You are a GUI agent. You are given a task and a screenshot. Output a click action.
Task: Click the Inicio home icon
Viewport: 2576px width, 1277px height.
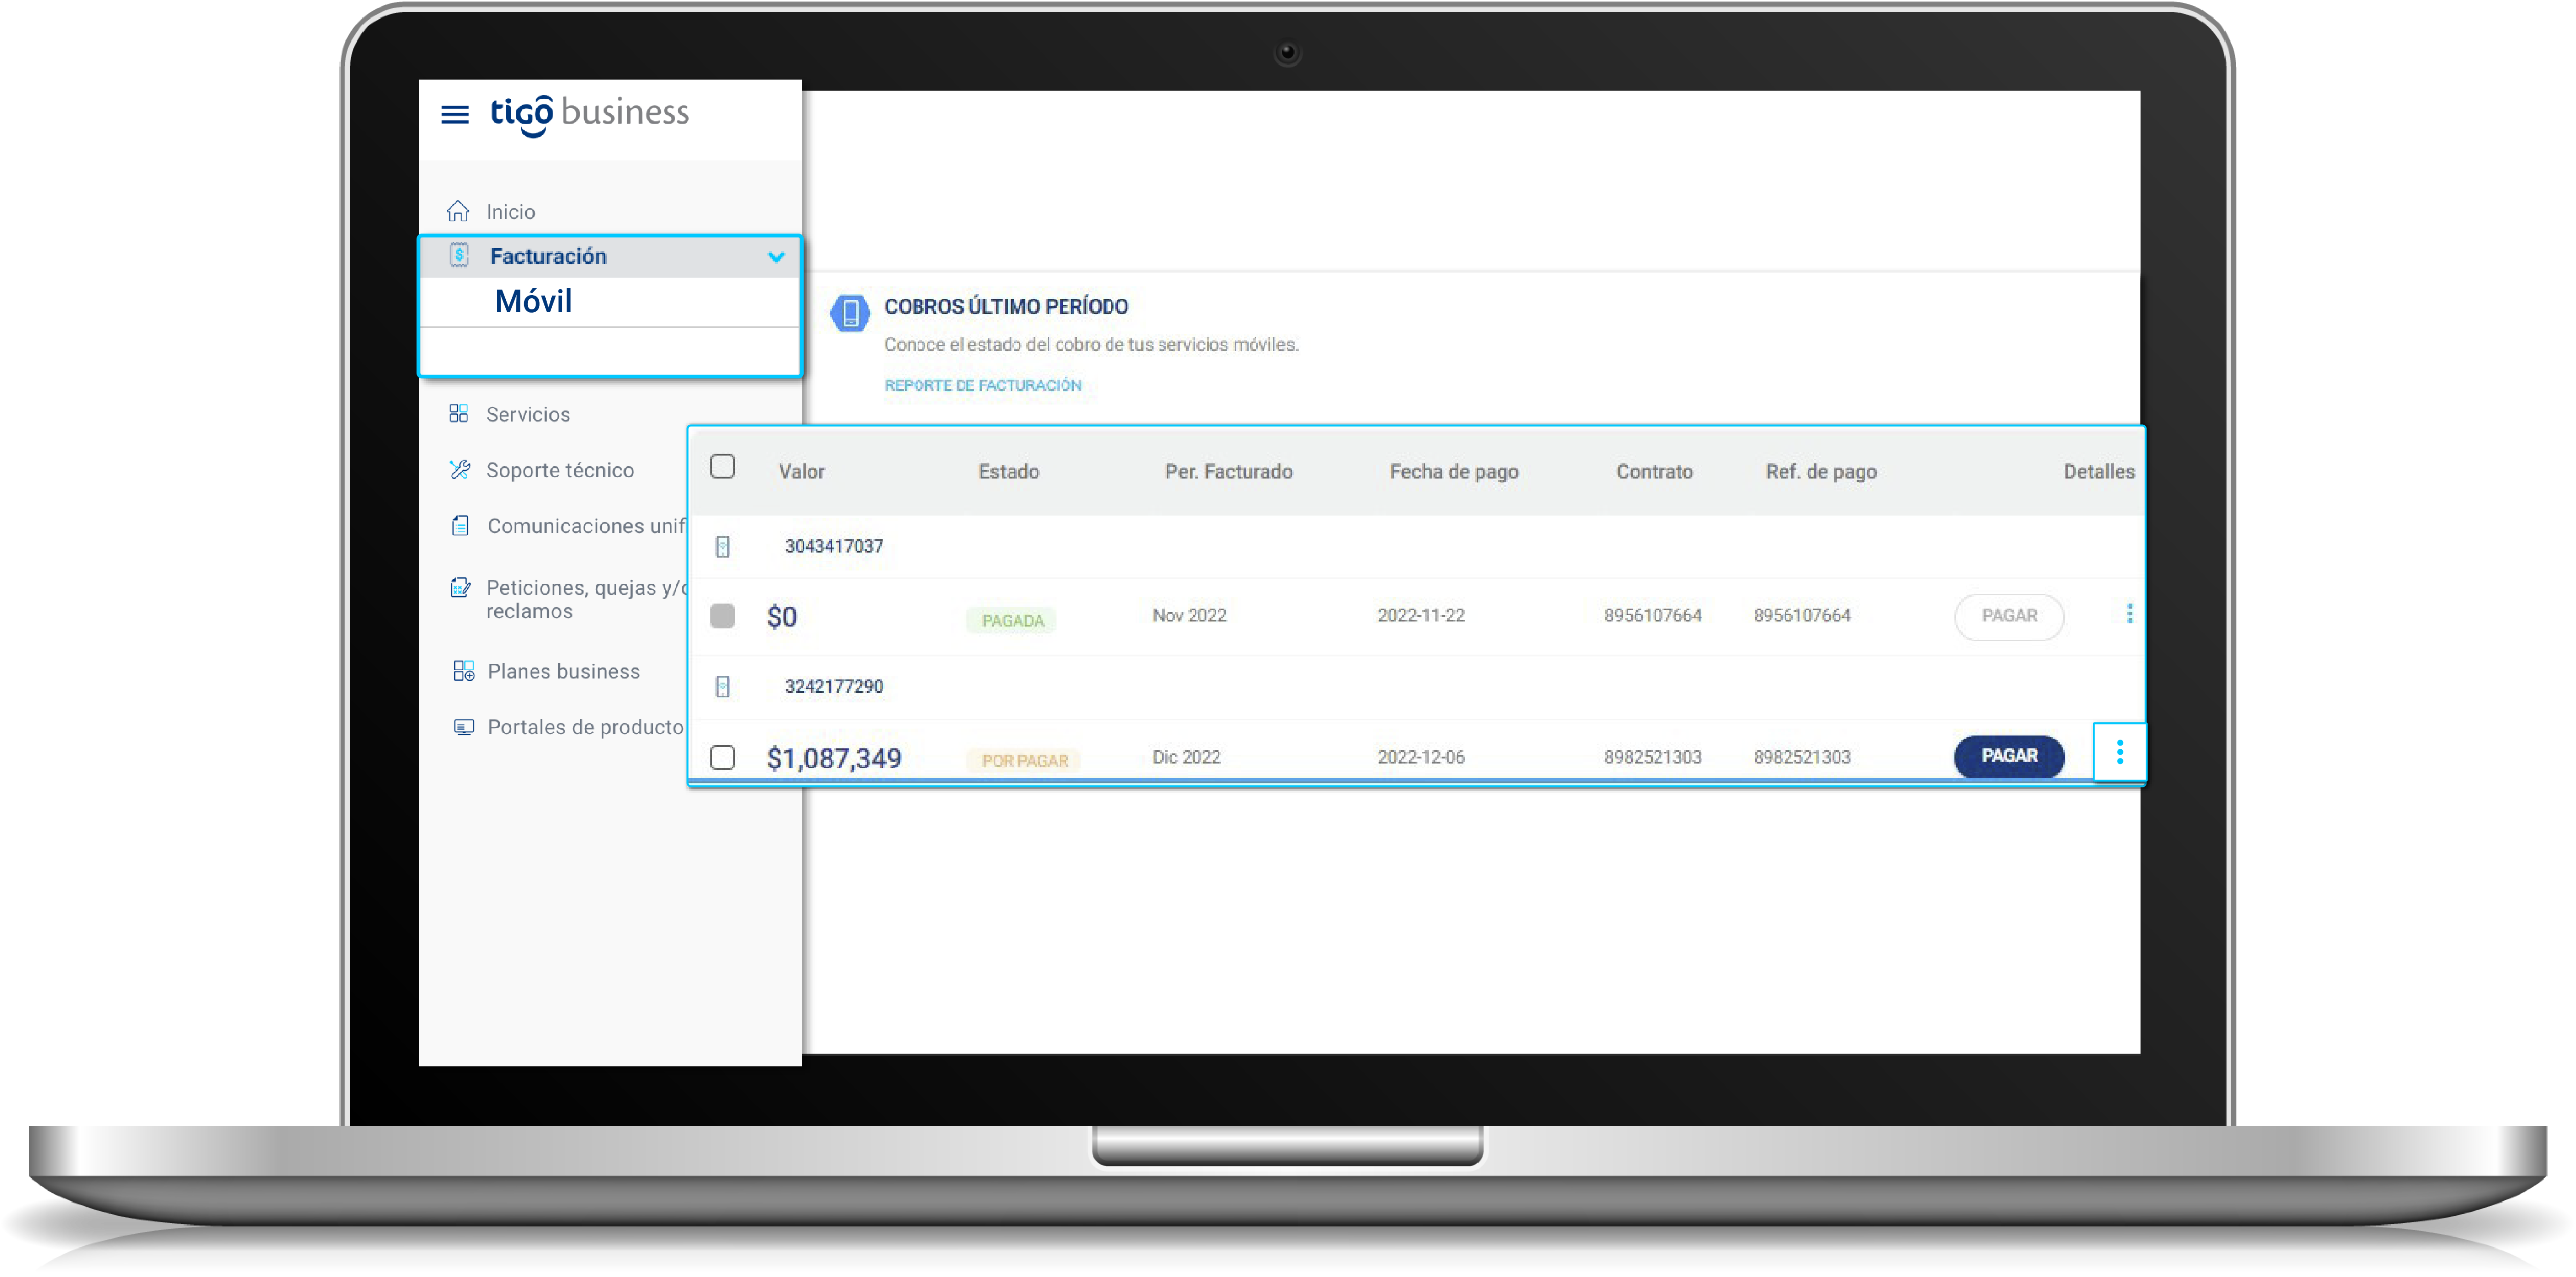(x=458, y=211)
